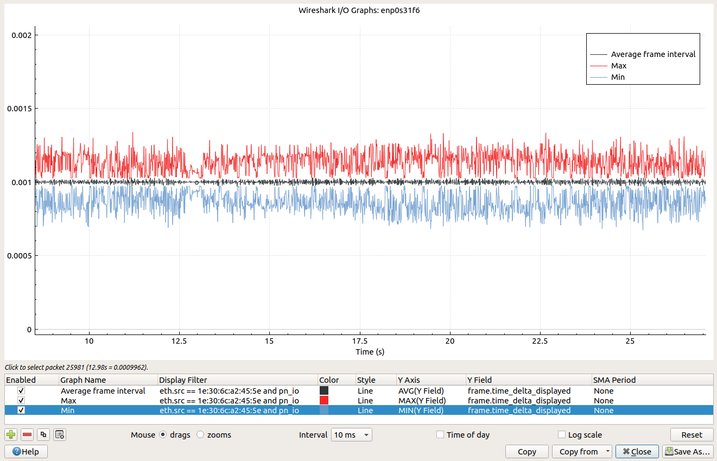717x461 pixels.
Task: Uncheck the Max graph's Enabled checkbox
Action: coord(21,401)
